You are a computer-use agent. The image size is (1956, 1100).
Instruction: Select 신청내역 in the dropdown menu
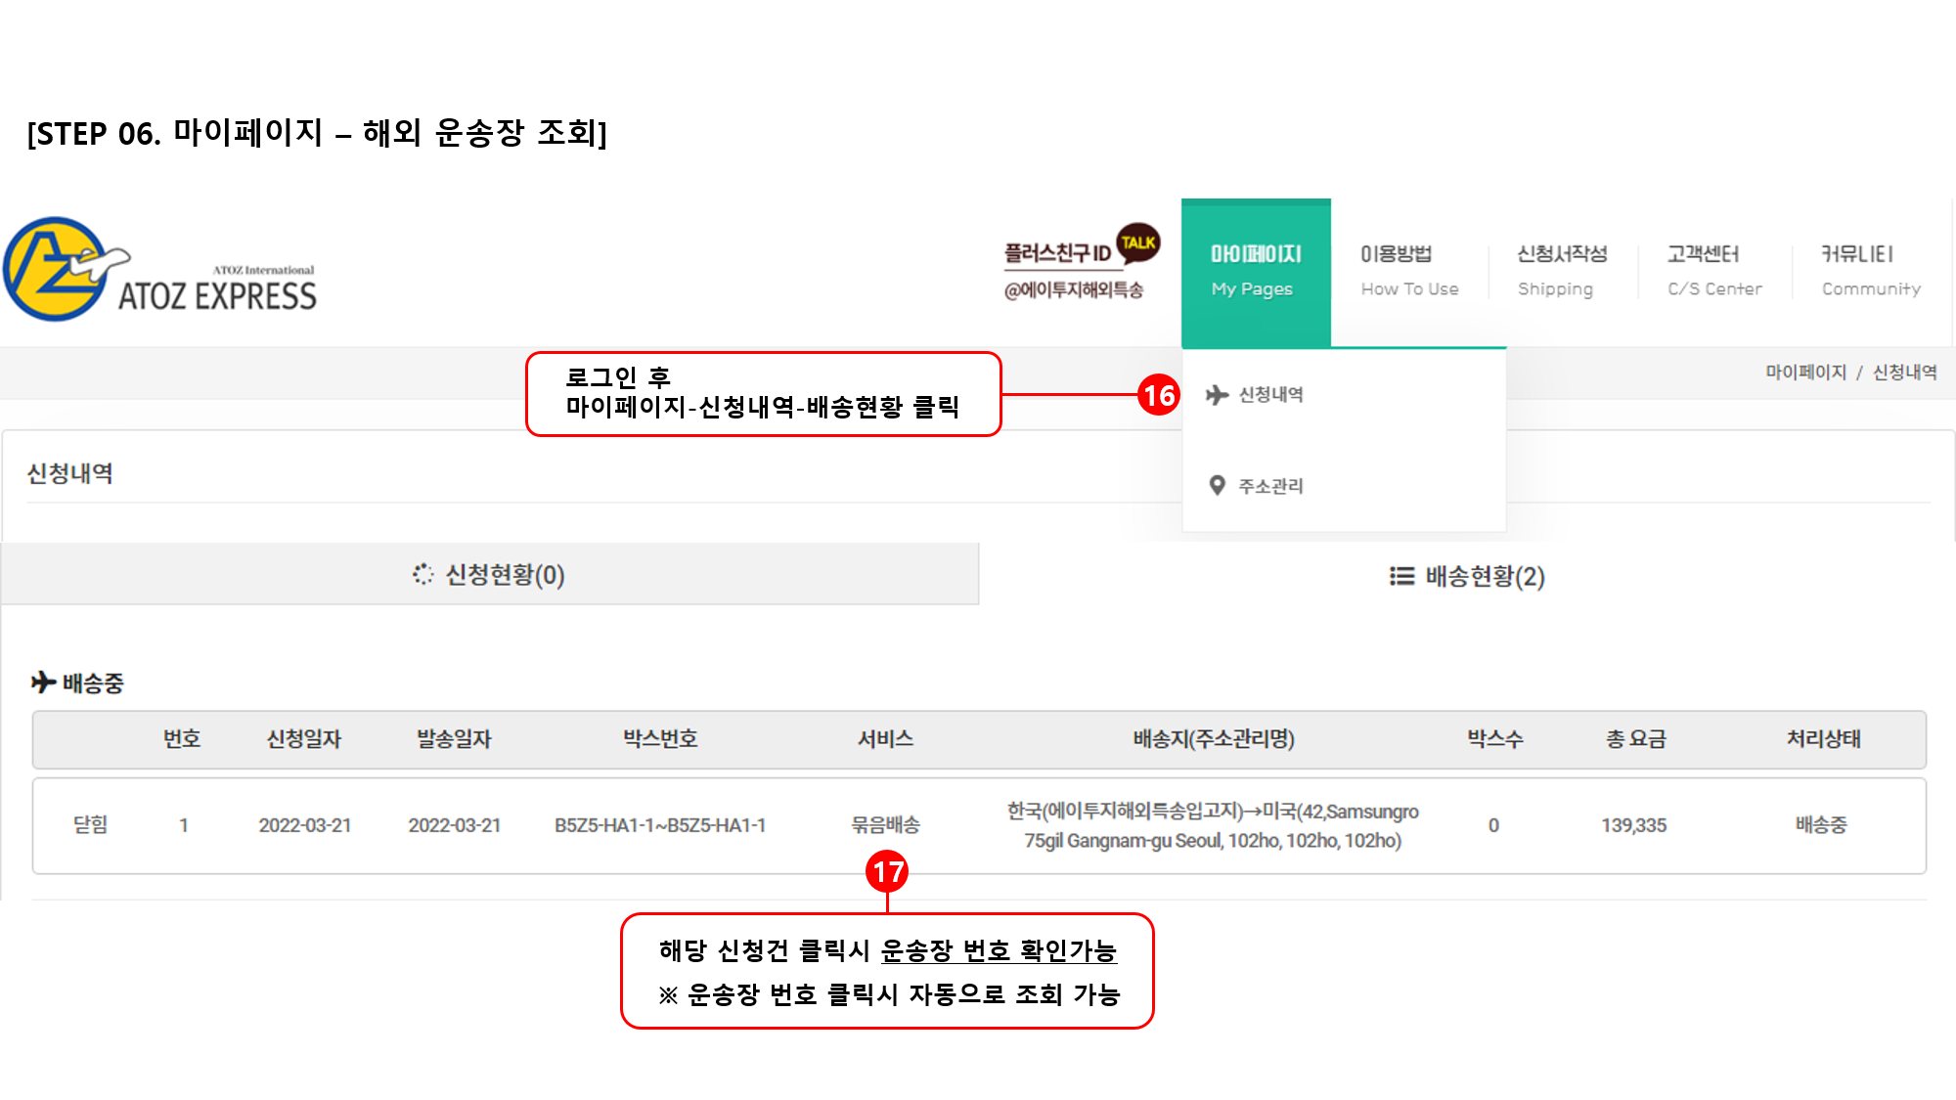point(1270,395)
